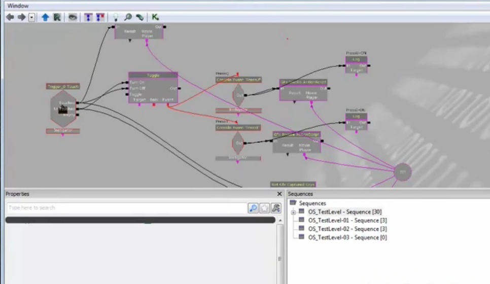Click the Toggle input connector on Toggle node

(127, 94)
